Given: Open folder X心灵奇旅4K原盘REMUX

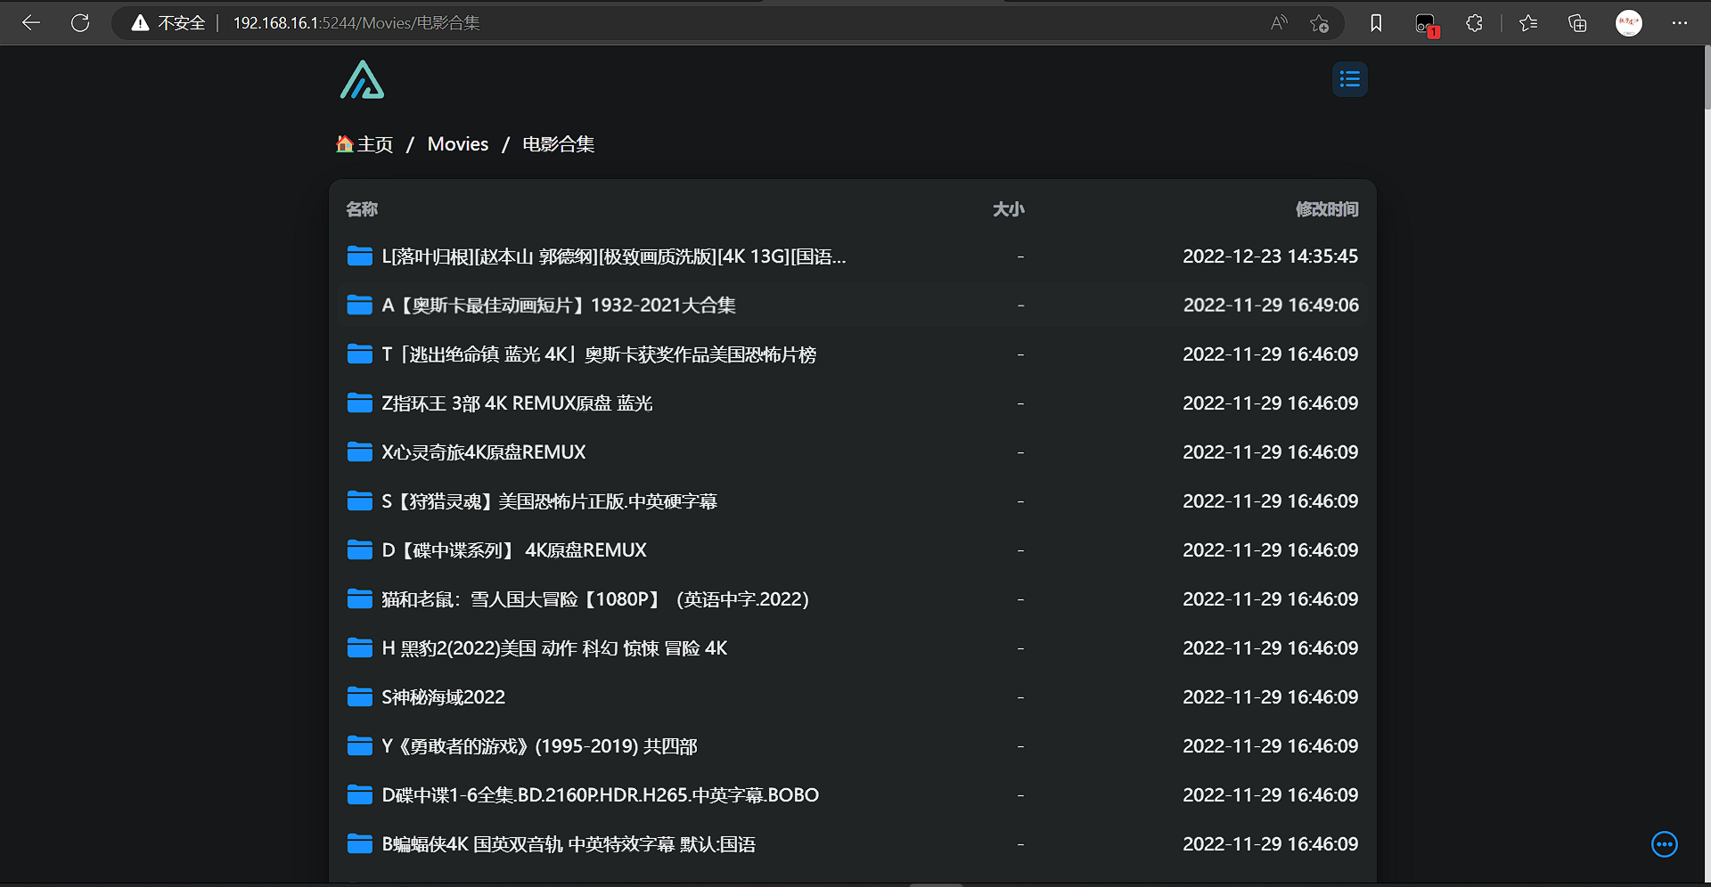Looking at the screenshot, I should tap(483, 452).
